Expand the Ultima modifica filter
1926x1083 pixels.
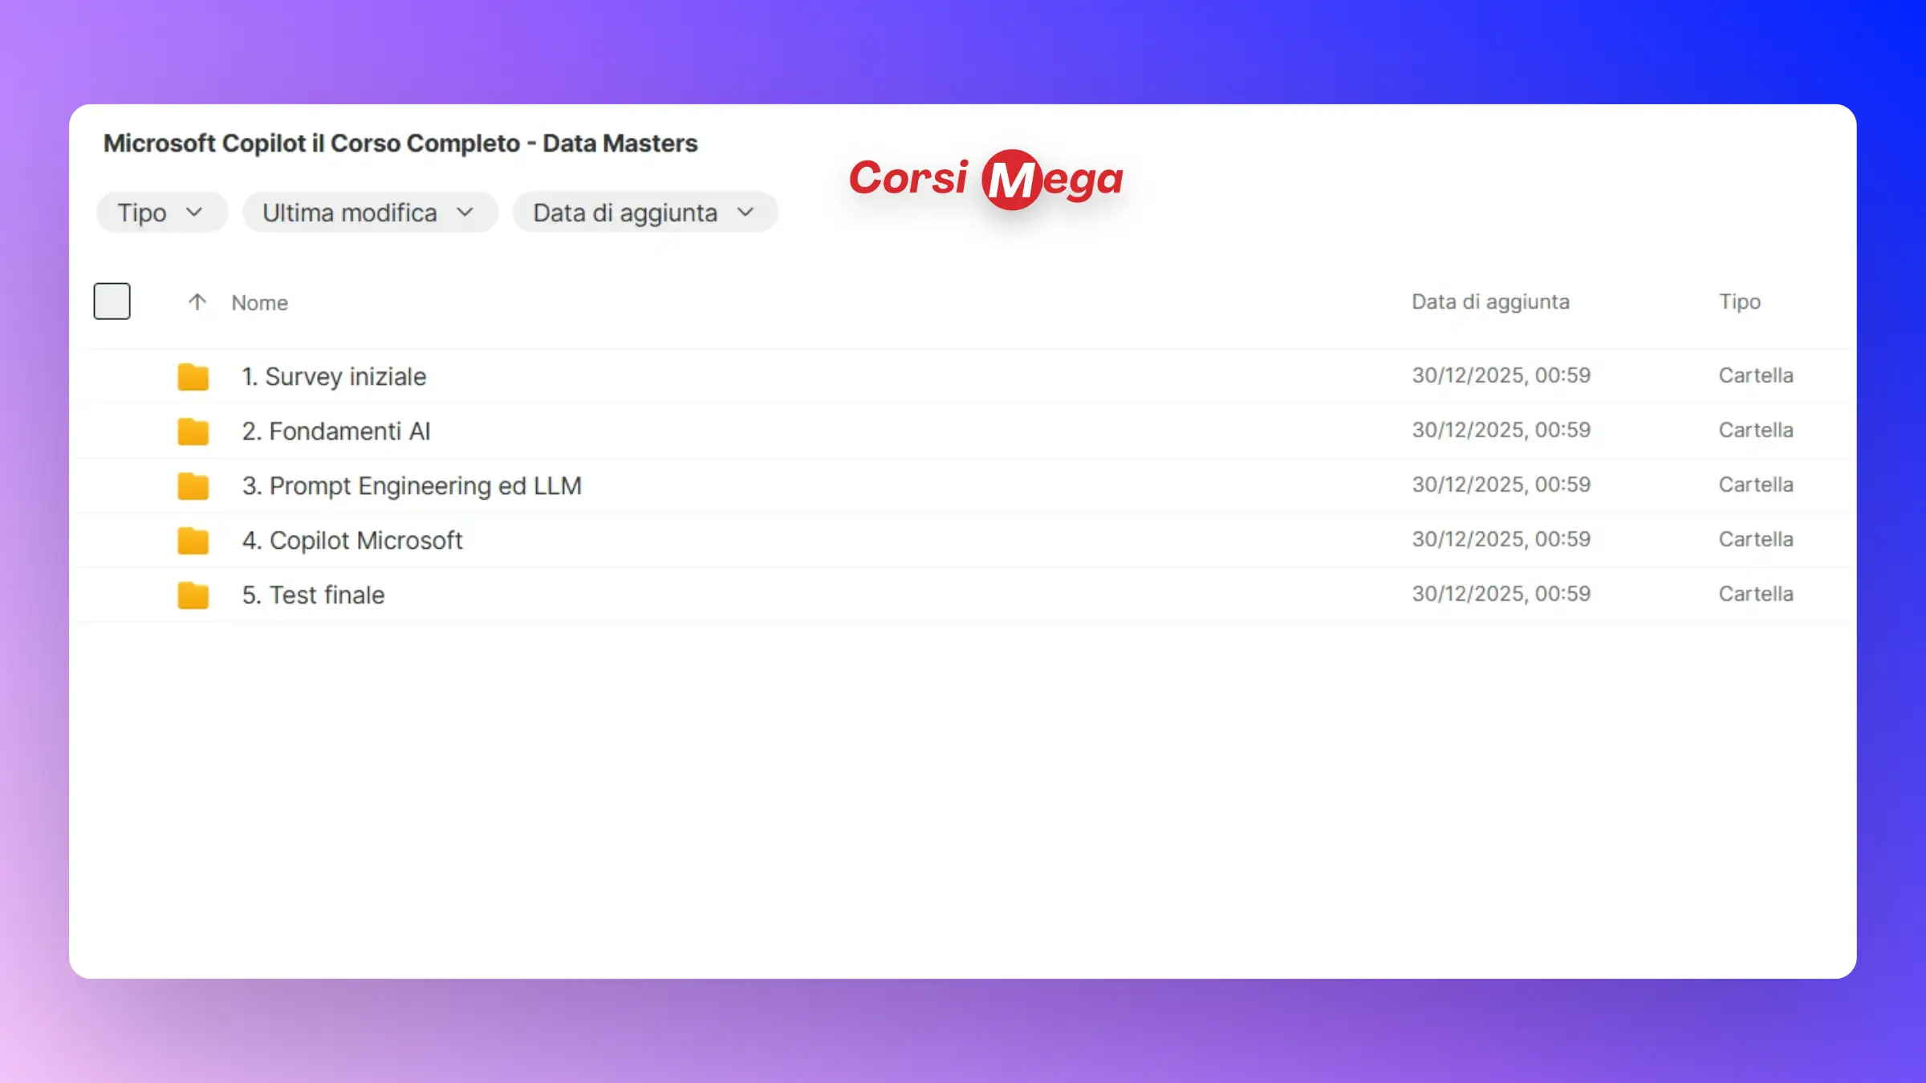(x=369, y=213)
